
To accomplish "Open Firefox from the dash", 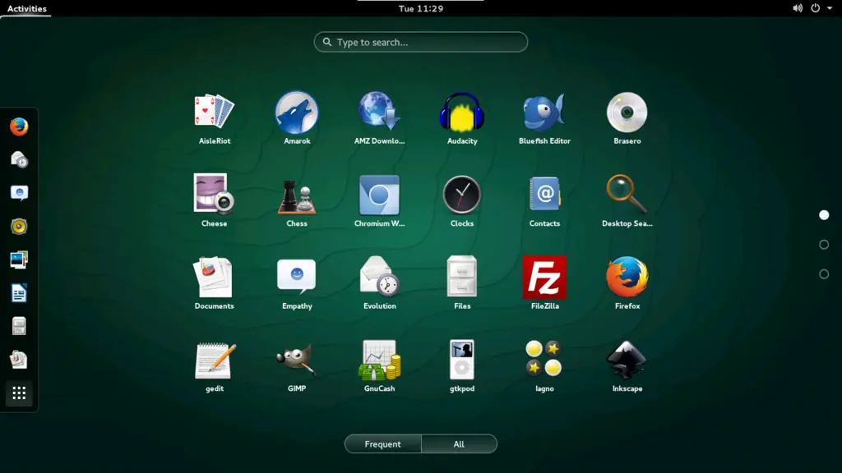I will click(19, 127).
